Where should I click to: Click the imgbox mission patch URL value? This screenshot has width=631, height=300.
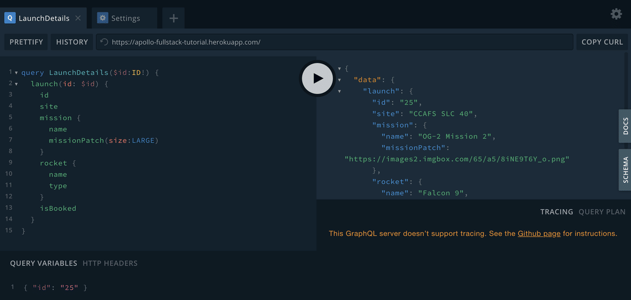[457, 159]
